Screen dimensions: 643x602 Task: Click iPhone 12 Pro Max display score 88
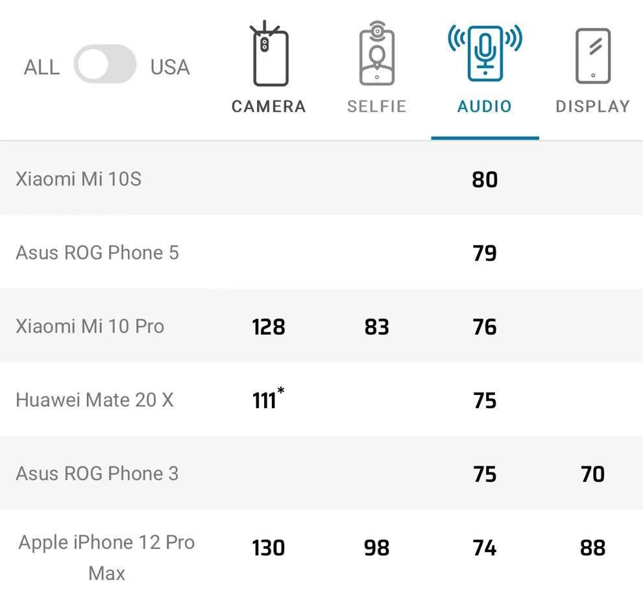coord(593,548)
